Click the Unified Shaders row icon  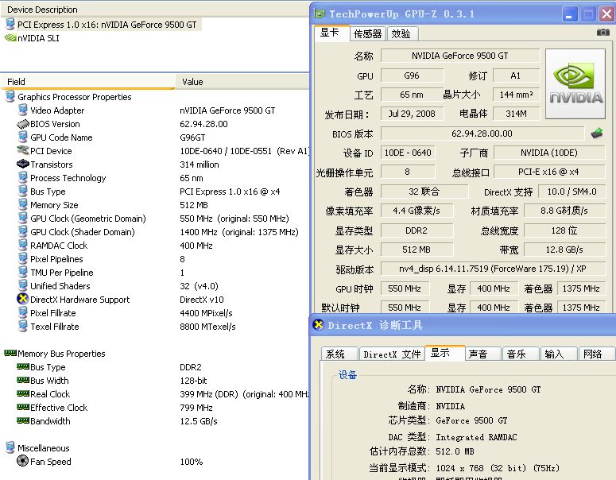coord(23,285)
